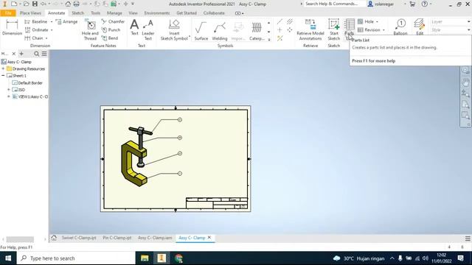Open the Assy C-Clamp.iam document tab
This screenshot has width=472, height=265.
point(155,238)
